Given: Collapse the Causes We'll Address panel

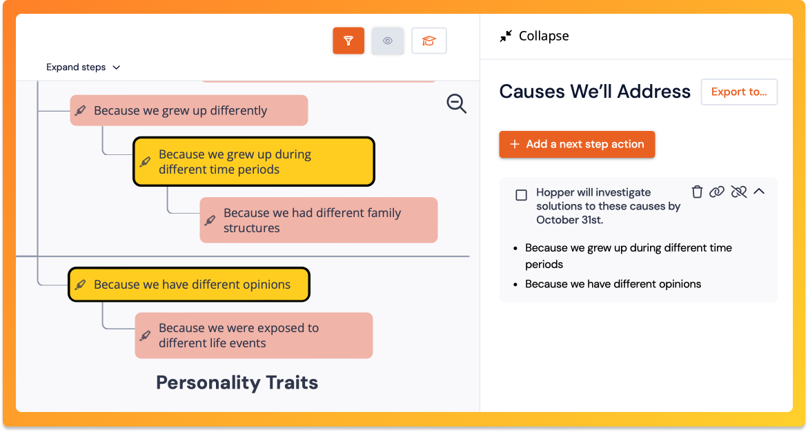Looking at the screenshot, I should pos(535,36).
